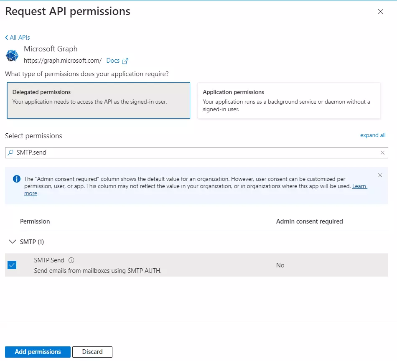Viewport: 397px width, 361px height.
Task: Click expand all to show every permission group
Action: [x=373, y=135]
